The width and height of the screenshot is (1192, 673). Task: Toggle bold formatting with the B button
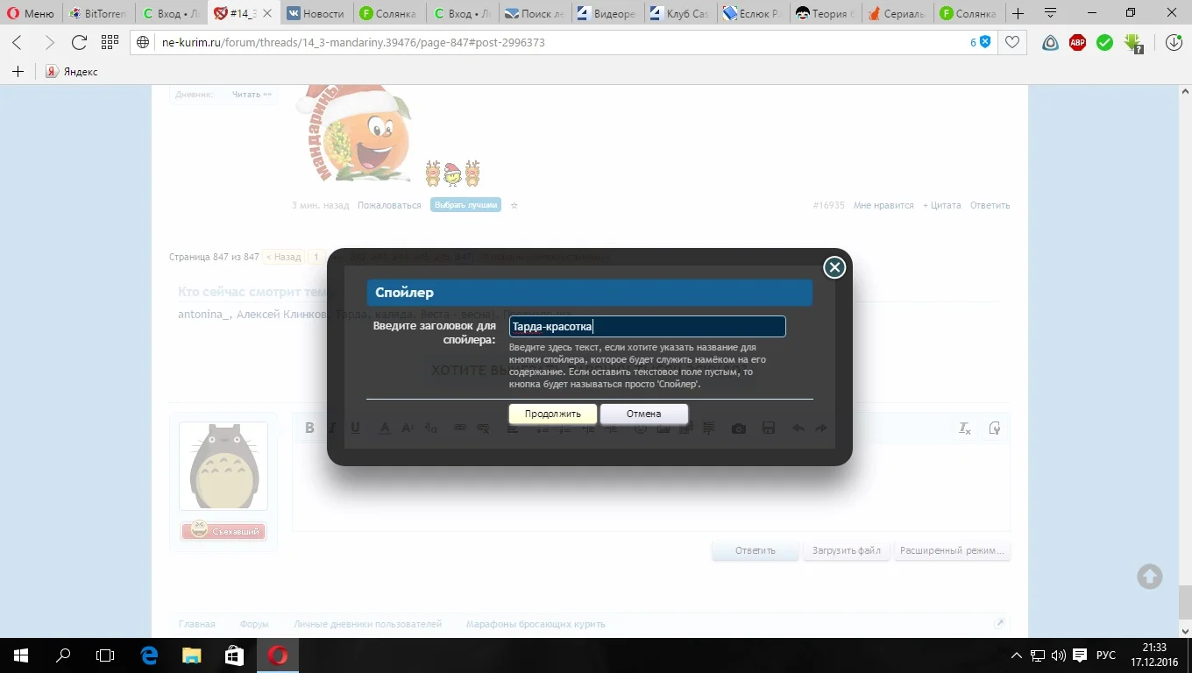click(309, 428)
